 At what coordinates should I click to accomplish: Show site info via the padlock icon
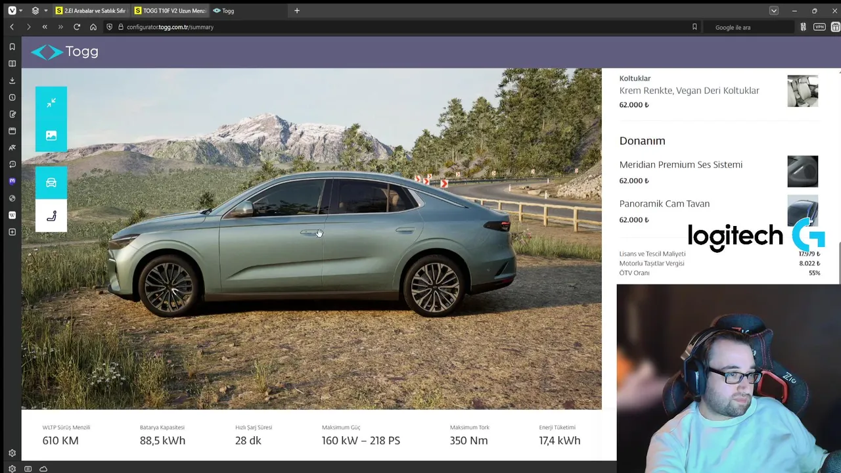(x=121, y=27)
